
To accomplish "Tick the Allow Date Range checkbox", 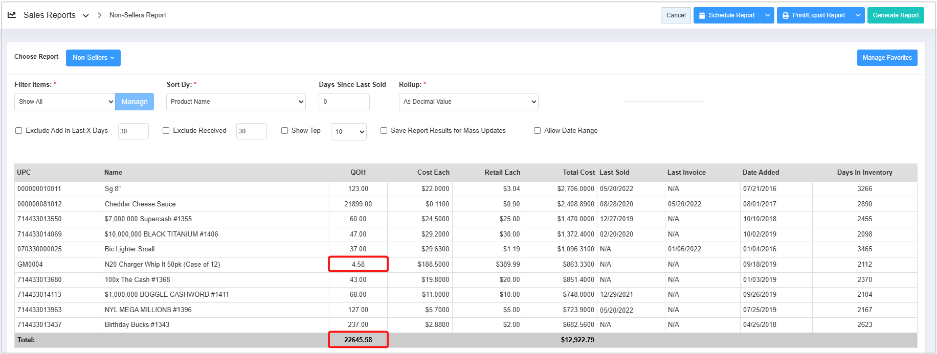I will pyautogui.click(x=537, y=131).
